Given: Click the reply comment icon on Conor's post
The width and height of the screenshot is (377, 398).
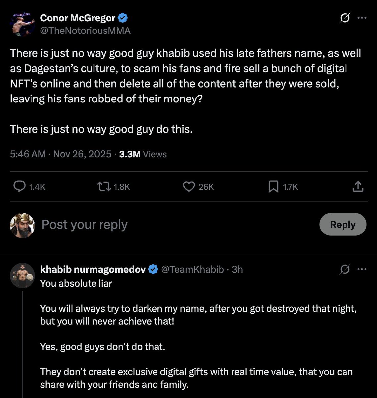Looking at the screenshot, I should tap(20, 187).
